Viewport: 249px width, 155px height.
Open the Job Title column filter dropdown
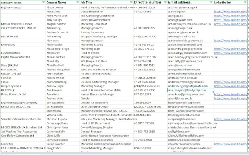click(x=131, y=3)
